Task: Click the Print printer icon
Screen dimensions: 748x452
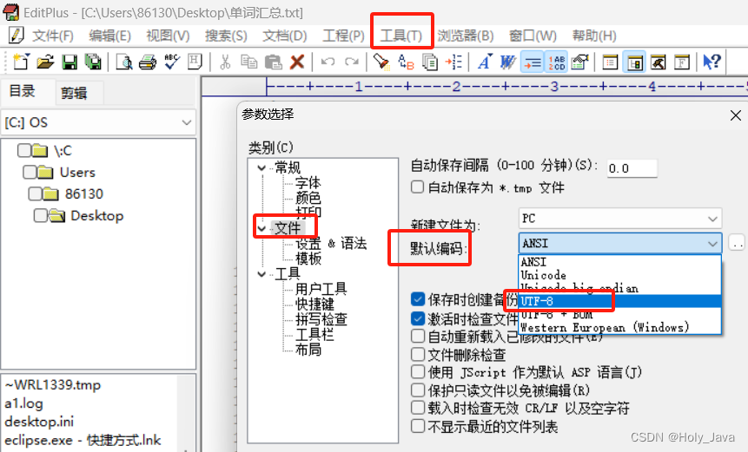Action: pyautogui.click(x=148, y=62)
